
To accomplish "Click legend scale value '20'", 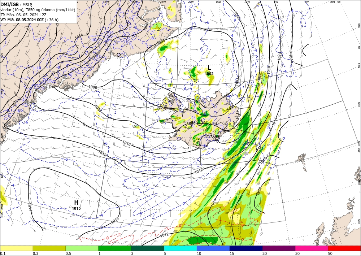I will click(265, 253).
